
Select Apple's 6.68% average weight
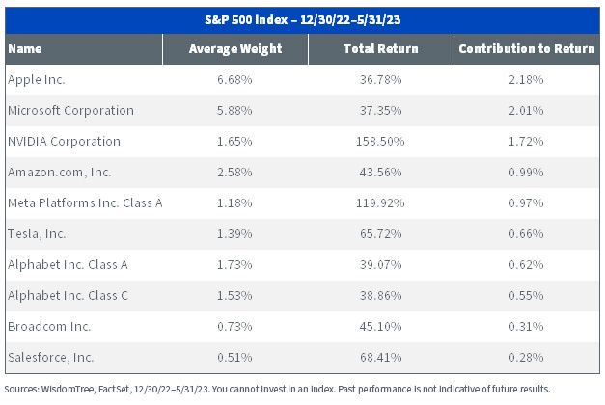click(x=234, y=79)
